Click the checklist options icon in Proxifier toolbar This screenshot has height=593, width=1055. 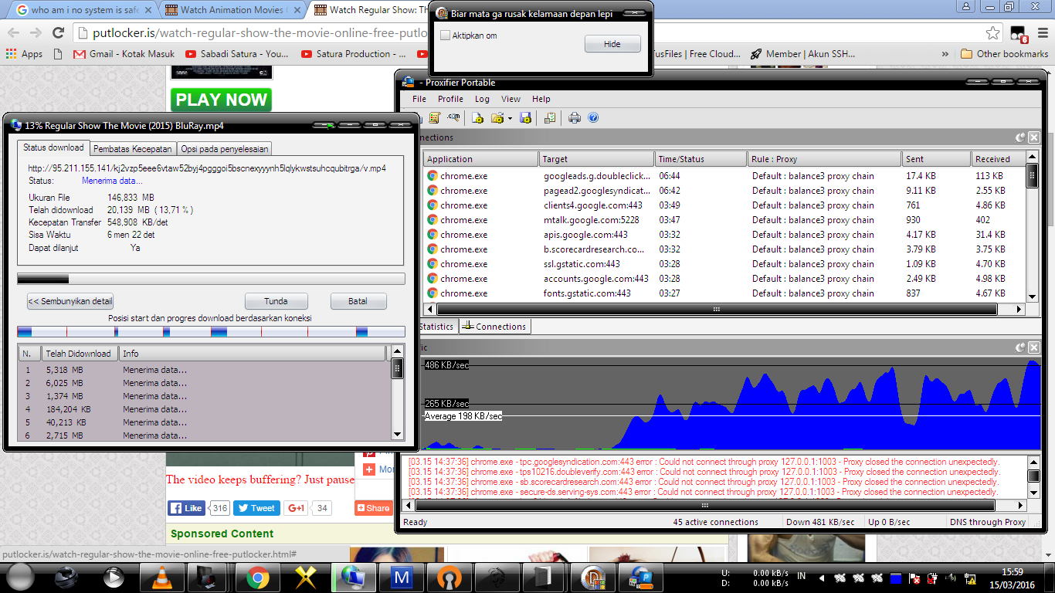click(x=550, y=118)
